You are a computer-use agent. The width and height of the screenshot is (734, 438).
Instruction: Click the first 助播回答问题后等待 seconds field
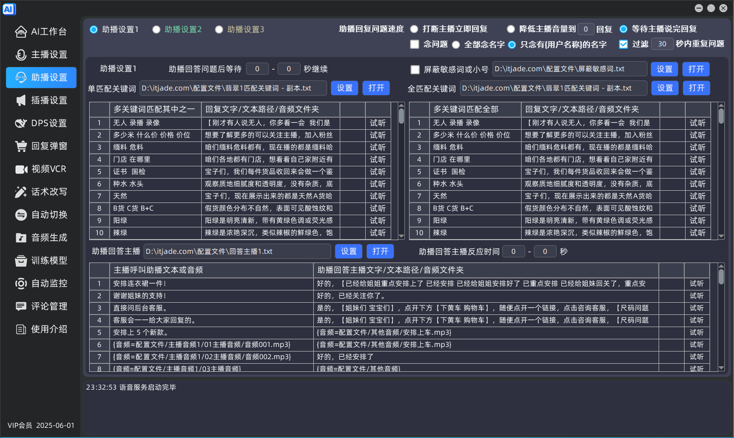(x=257, y=69)
